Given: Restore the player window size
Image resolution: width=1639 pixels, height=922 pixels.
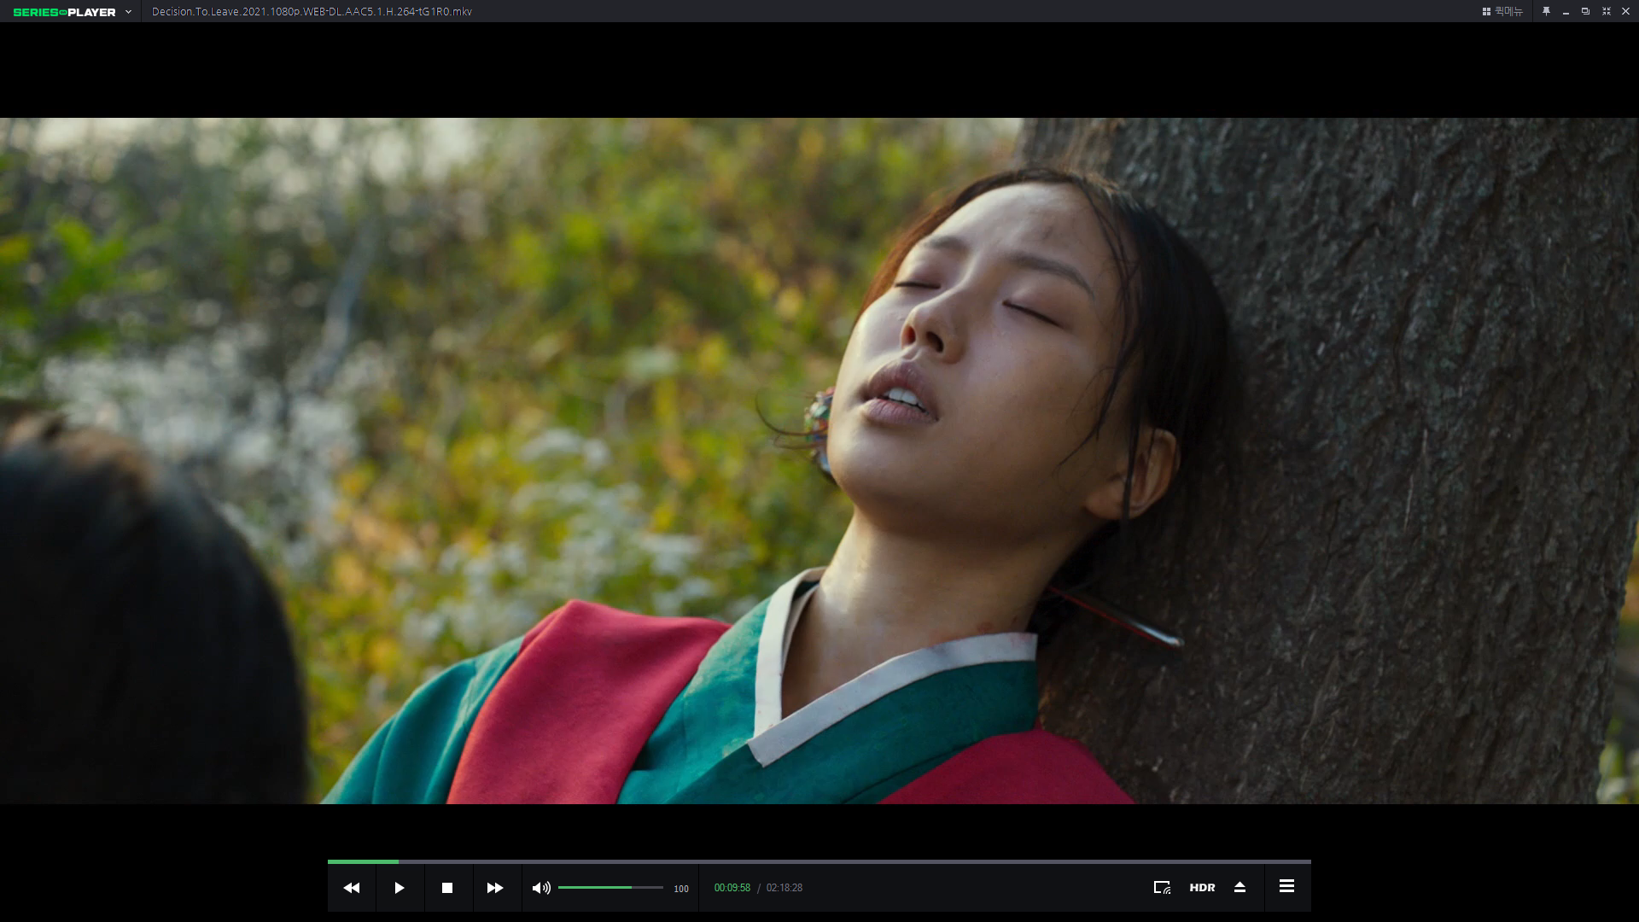Looking at the screenshot, I should [1585, 11].
